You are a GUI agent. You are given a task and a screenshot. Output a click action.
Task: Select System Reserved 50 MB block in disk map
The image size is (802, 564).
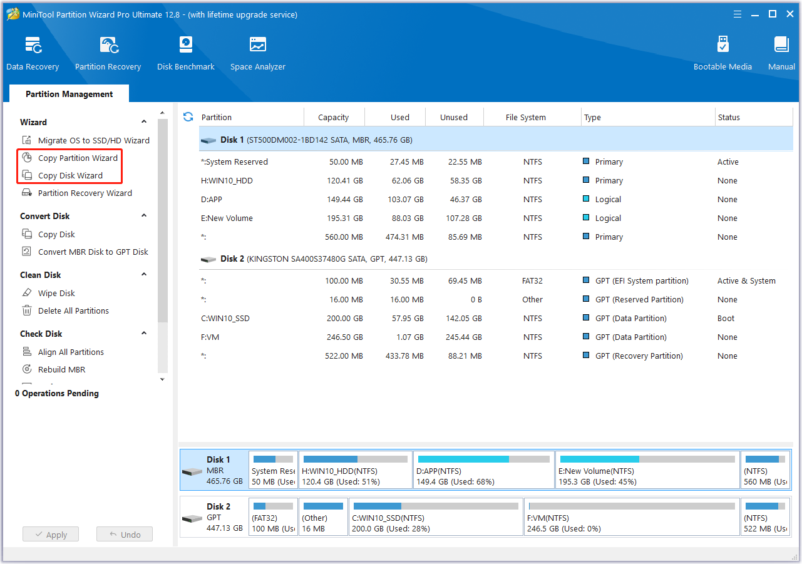click(273, 470)
